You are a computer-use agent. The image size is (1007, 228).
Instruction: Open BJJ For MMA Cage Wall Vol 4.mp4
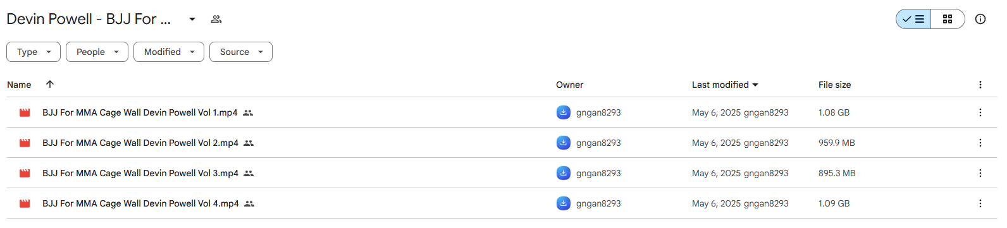[x=140, y=203]
